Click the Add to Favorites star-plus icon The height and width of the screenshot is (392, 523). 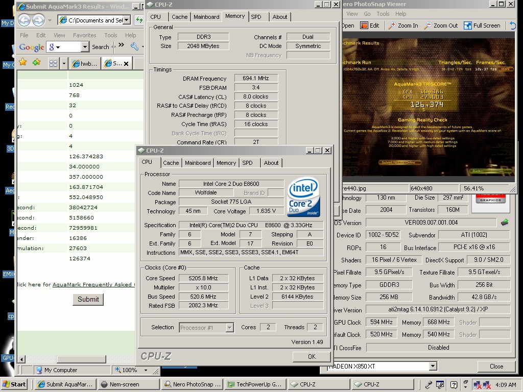[36, 62]
